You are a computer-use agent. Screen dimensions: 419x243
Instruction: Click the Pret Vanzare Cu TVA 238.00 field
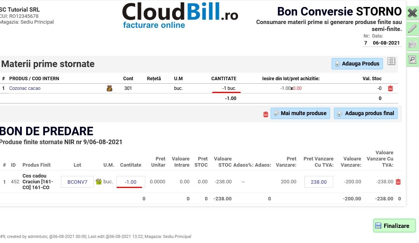(x=318, y=182)
